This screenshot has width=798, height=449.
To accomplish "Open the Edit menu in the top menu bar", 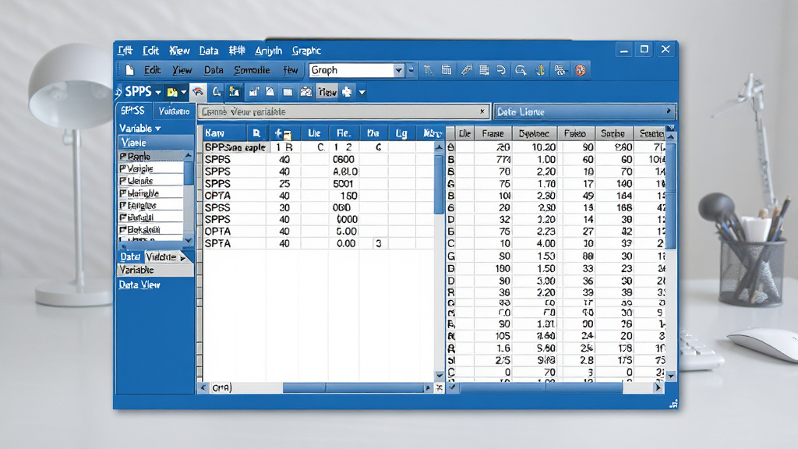I will click(150, 51).
